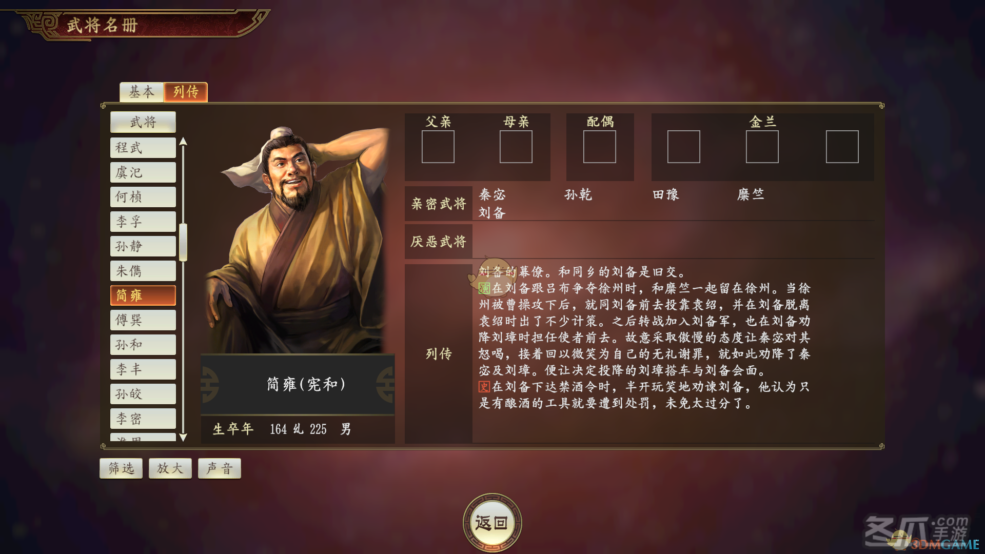
Task: Click 简雍's portrait image
Action: pos(298,240)
